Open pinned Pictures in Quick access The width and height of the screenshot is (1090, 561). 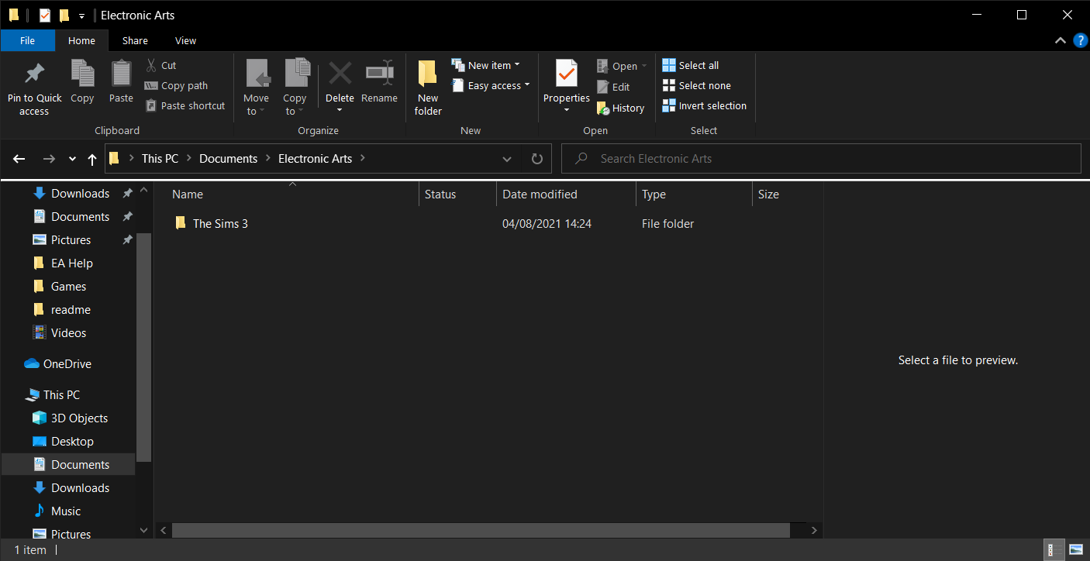point(71,240)
